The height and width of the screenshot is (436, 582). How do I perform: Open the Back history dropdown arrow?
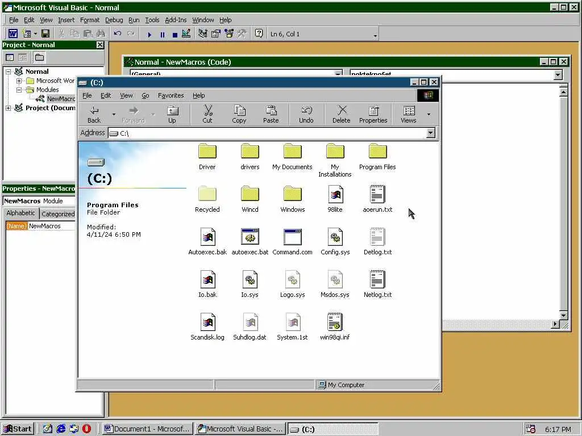(x=114, y=114)
